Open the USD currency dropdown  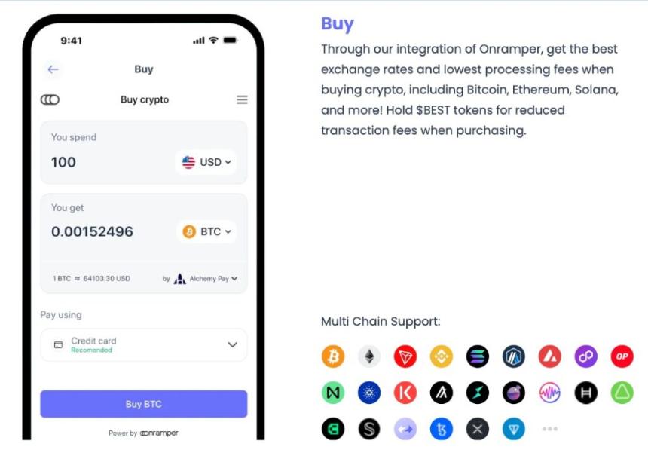coord(206,162)
